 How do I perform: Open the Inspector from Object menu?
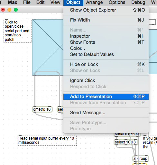tap(106, 36)
